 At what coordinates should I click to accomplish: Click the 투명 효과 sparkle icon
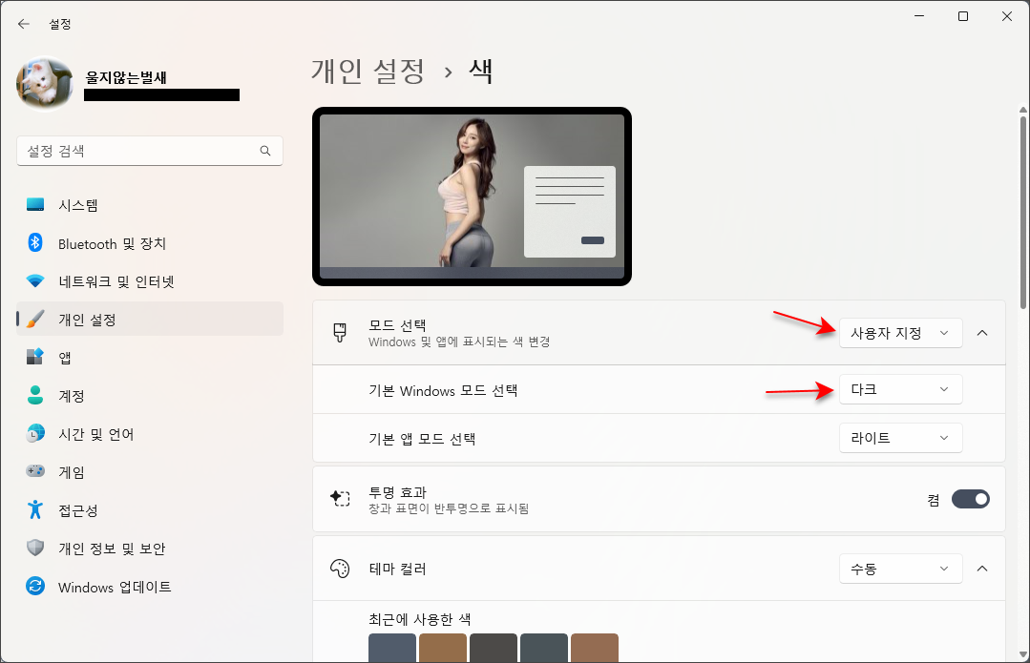(x=340, y=499)
